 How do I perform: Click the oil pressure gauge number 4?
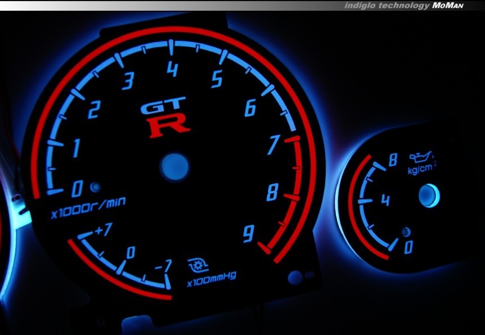(x=385, y=200)
